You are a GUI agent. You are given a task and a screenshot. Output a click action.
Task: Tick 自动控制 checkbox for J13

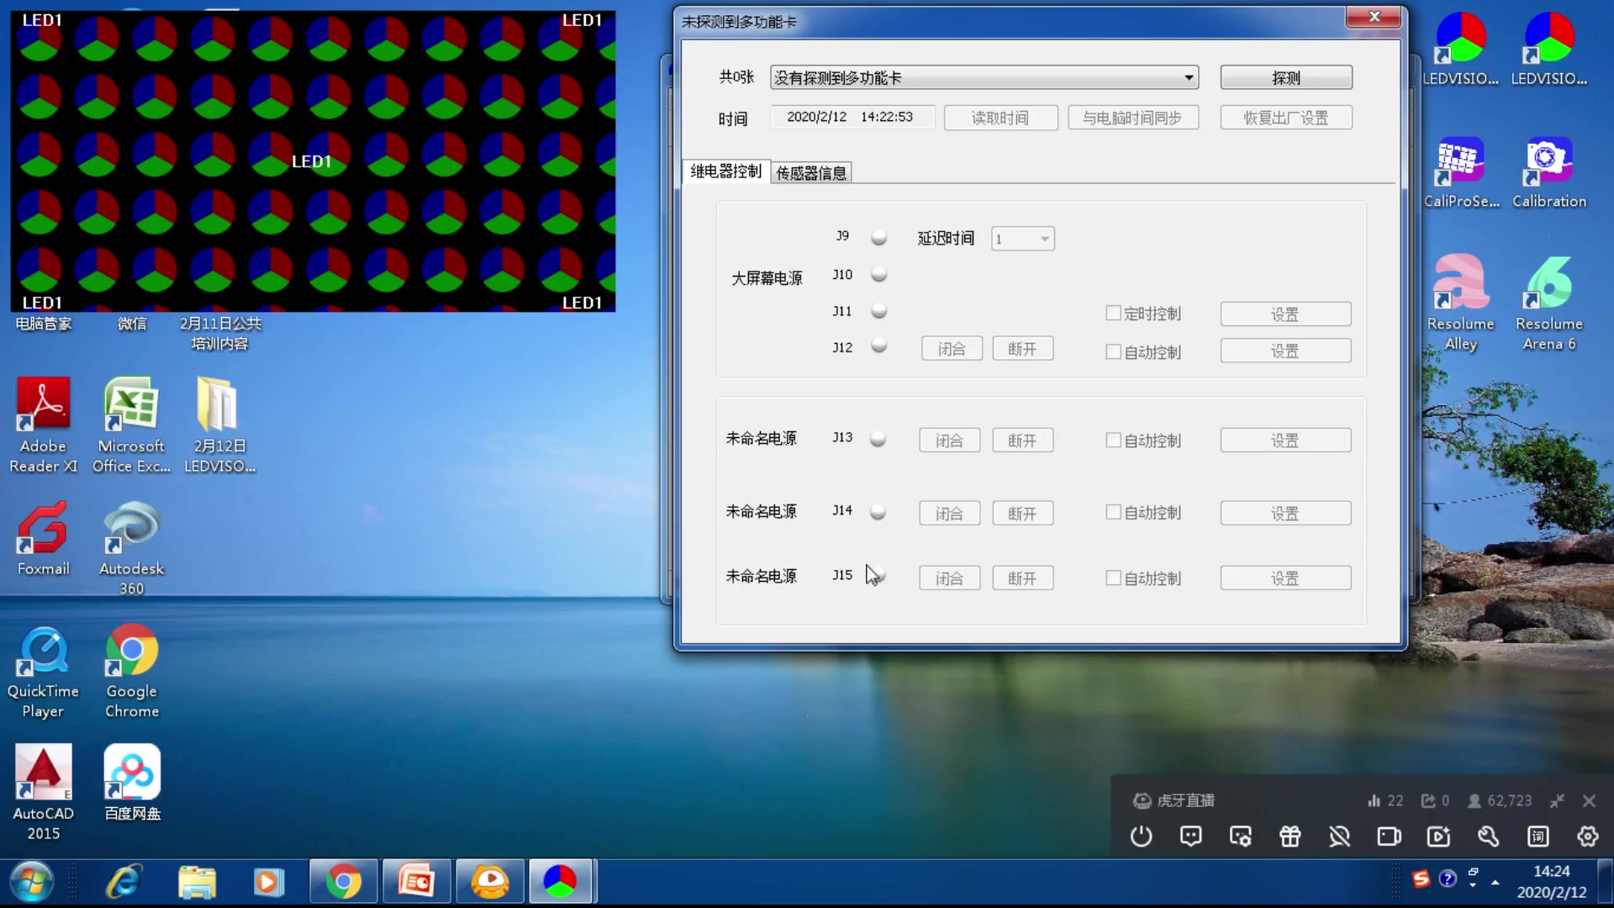(1113, 440)
